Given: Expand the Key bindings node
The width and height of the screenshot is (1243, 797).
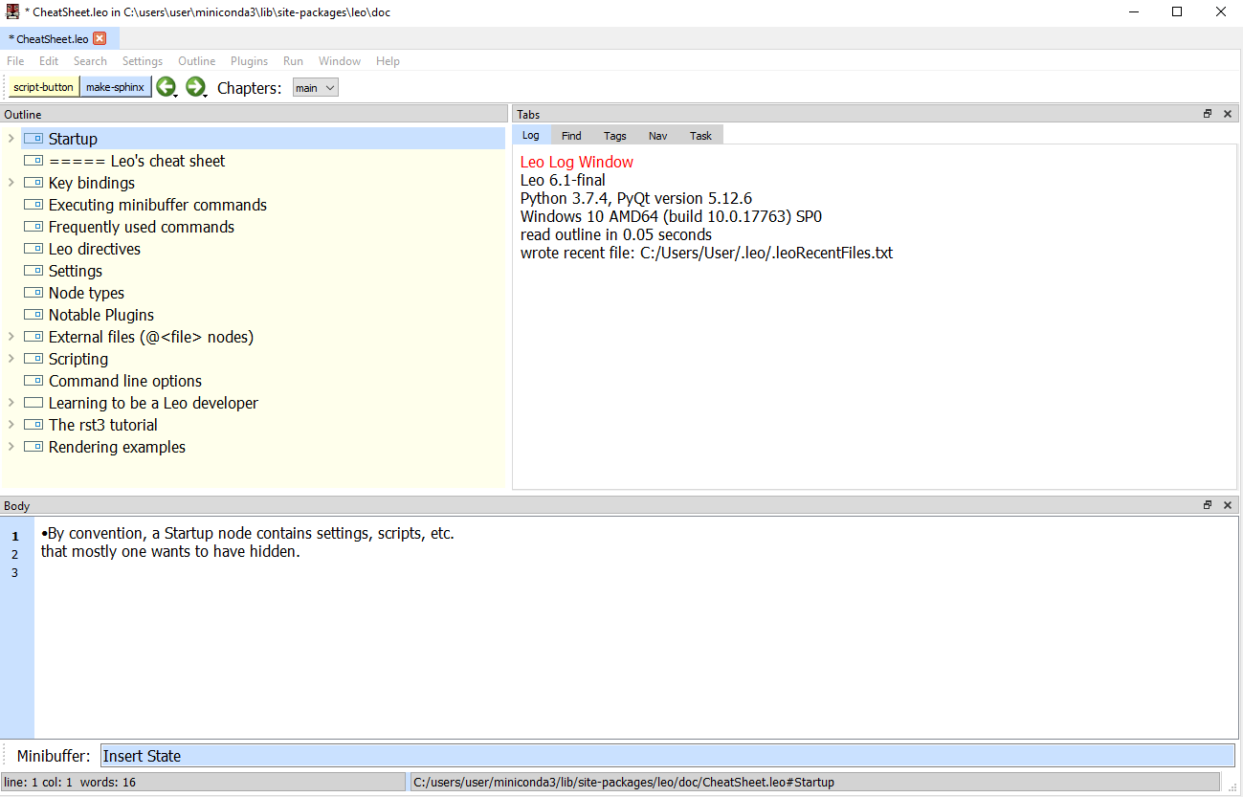Looking at the screenshot, I should coord(11,183).
